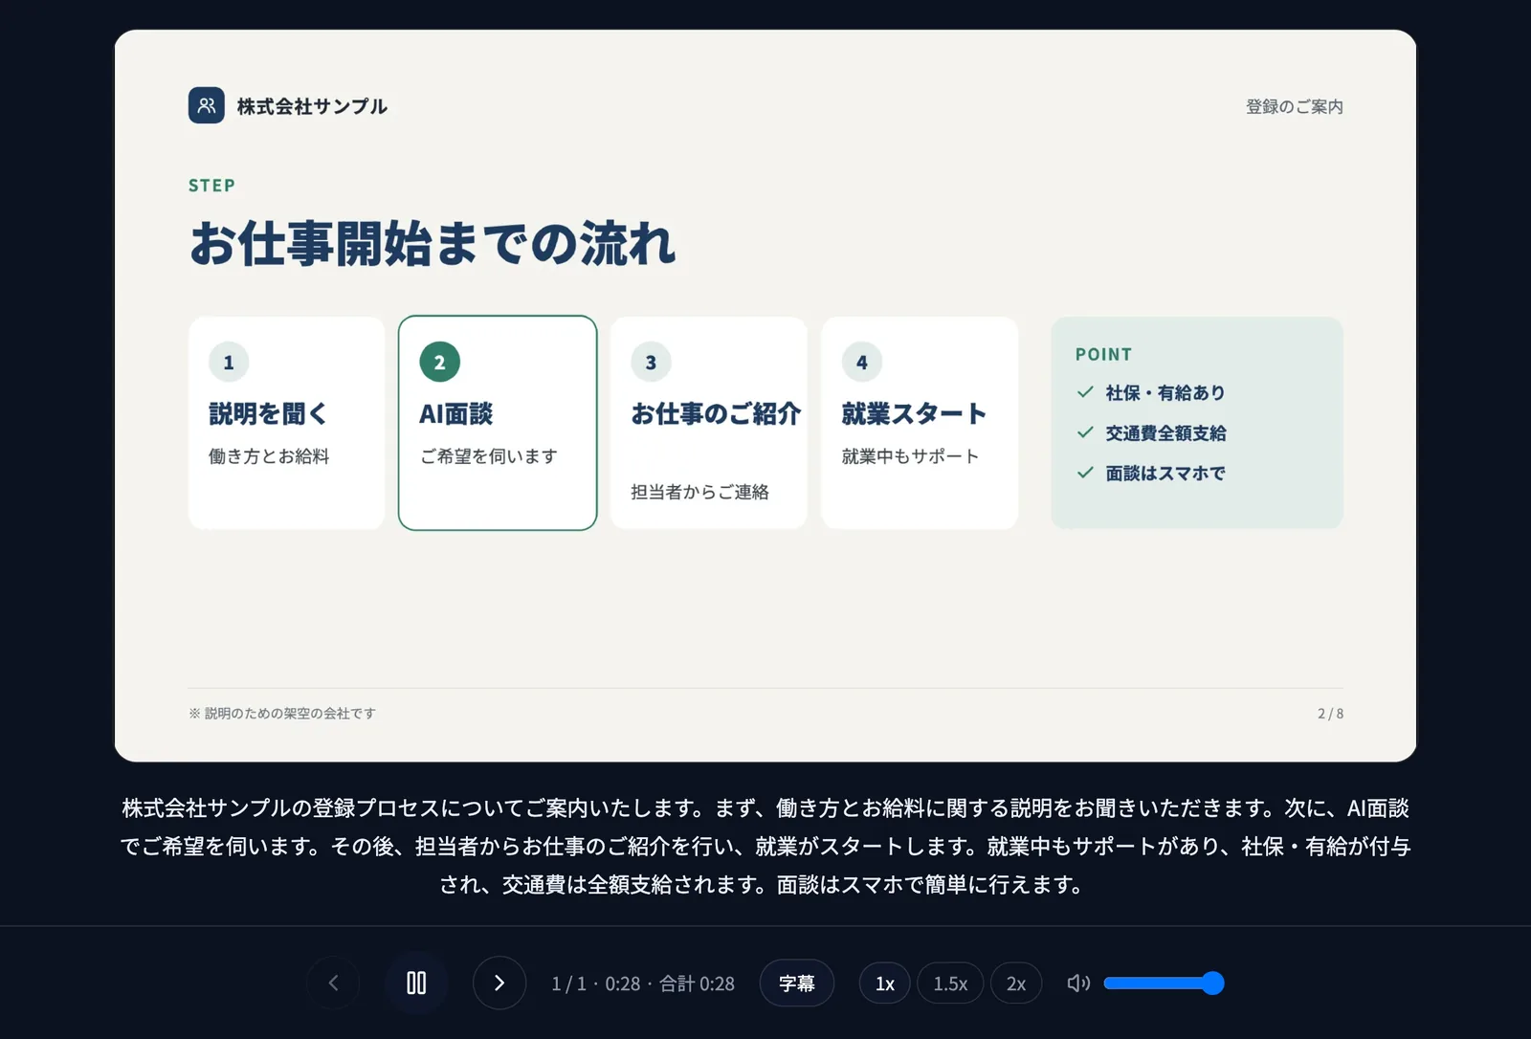Select step 1 card 説明を聞く
The image size is (1531, 1039).
coord(287,423)
